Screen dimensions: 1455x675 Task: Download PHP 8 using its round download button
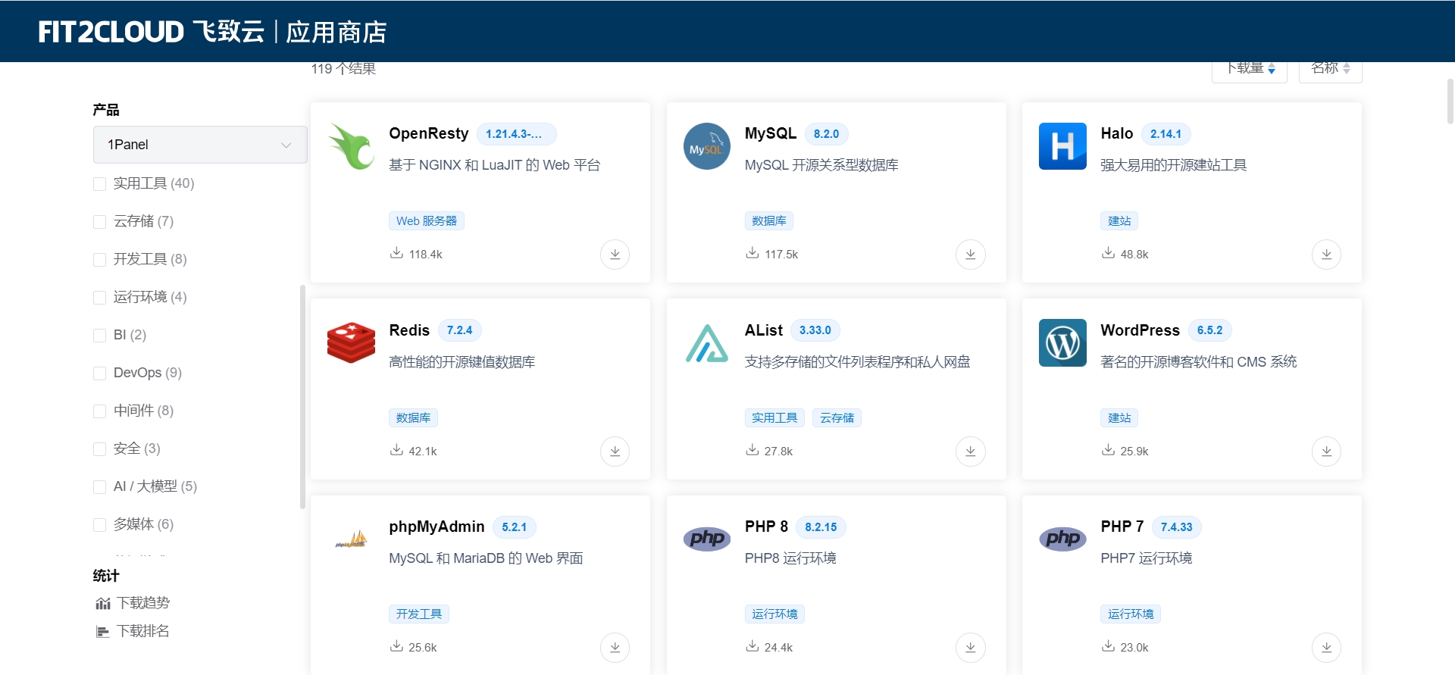pyautogui.click(x=971, y=648)
